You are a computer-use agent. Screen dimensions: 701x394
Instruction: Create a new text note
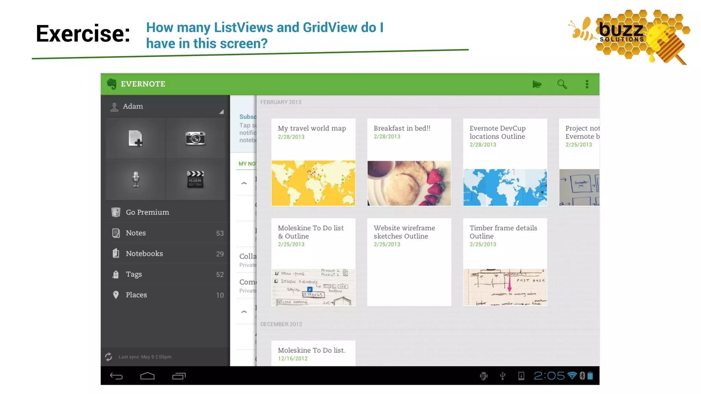click(136, 139)
